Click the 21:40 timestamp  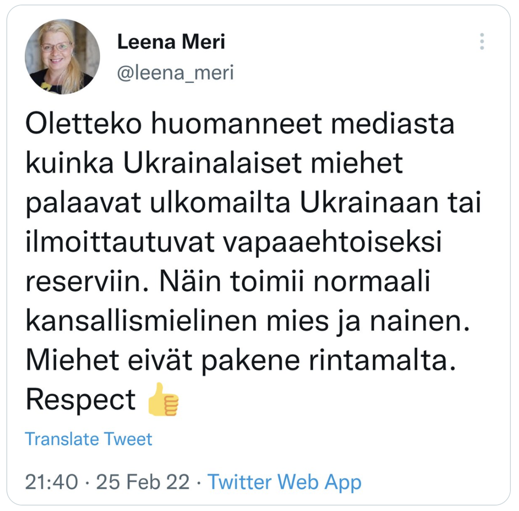pyautogui.click(x=52, y=482)
